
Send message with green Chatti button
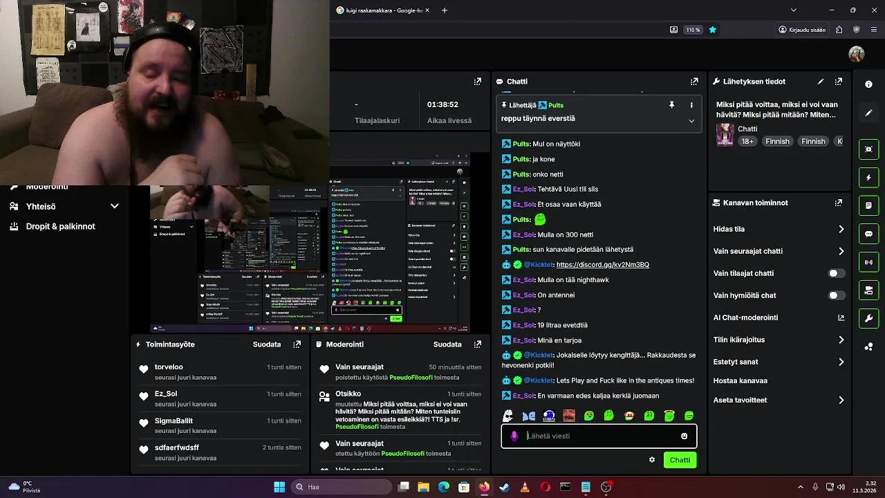(x=680, y=460)
